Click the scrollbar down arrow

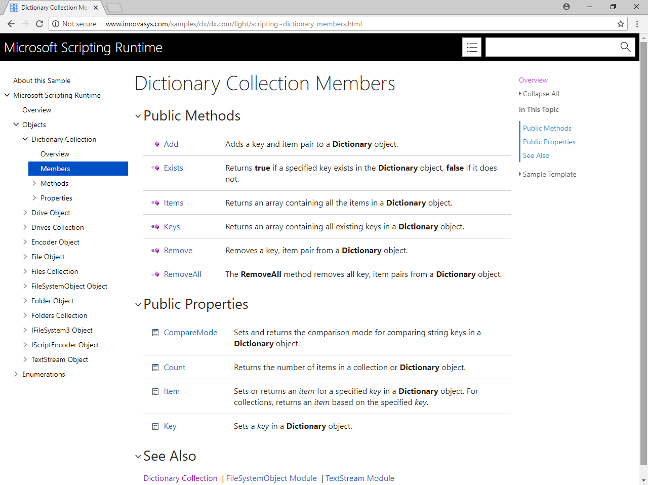tap(644, 480)
